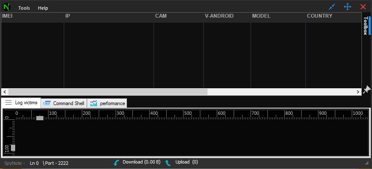Click the Download arrow icon in status bar

click(x=117, y=163)
